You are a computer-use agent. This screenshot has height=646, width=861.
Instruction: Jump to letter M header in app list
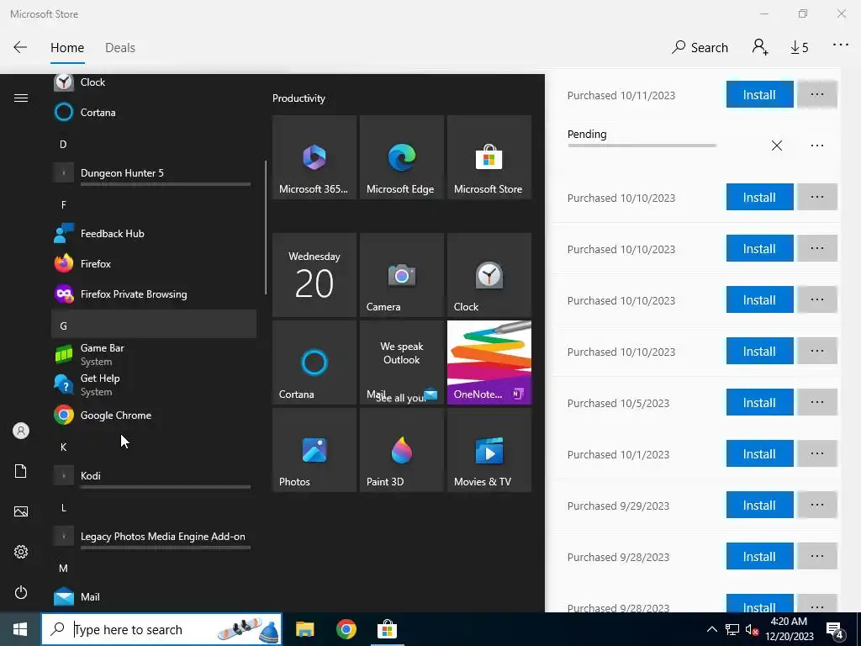point(154,568)
